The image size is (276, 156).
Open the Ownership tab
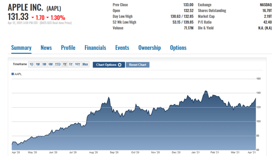tap(149, 48)
